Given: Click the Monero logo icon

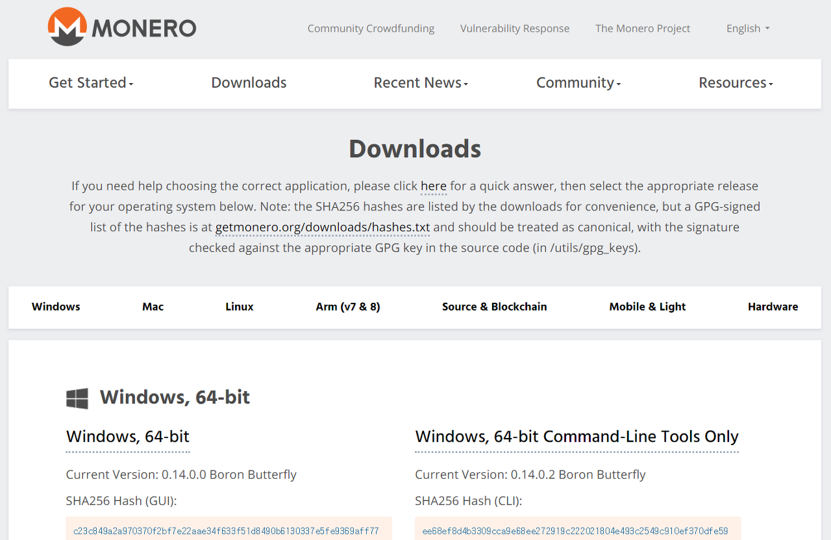Looking at the screenshot, I should point(67,27).
